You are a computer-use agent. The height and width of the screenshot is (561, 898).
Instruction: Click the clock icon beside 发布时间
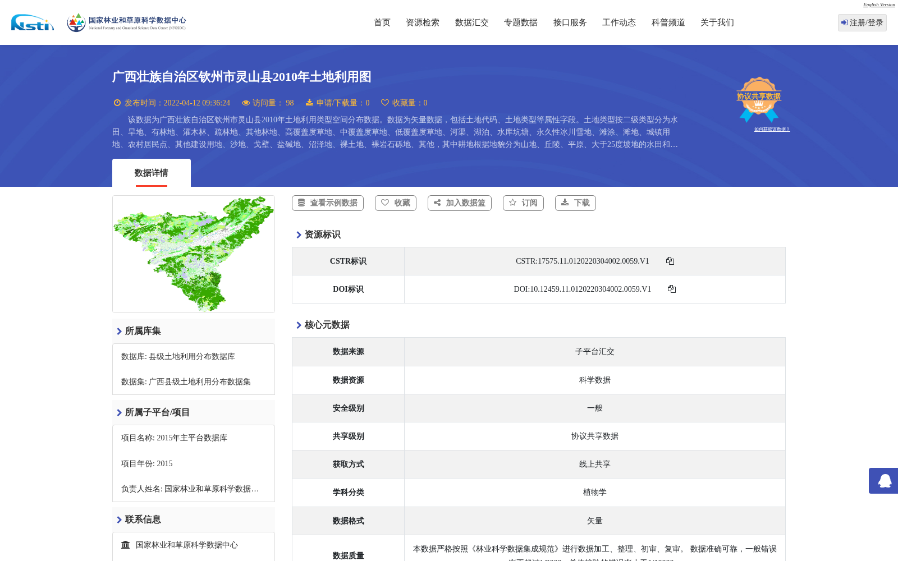point(117,103)
